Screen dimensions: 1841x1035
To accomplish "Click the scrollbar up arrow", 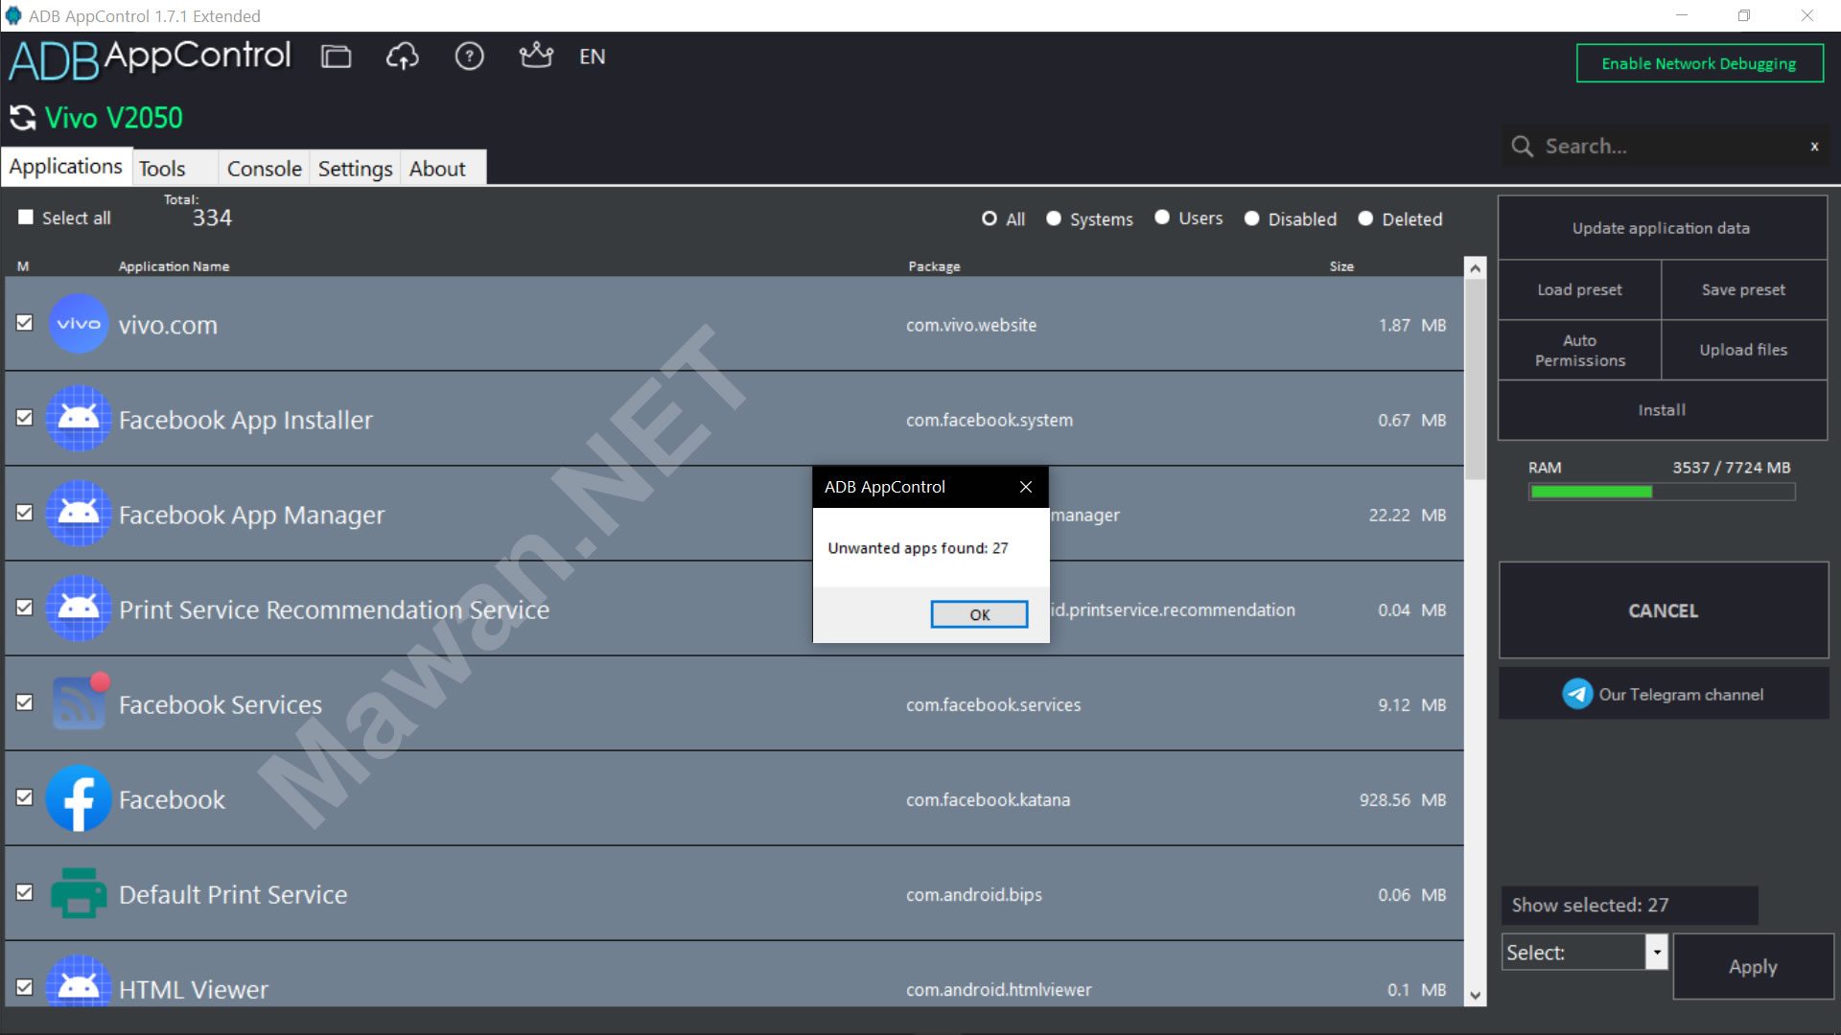I will 1475,268.
